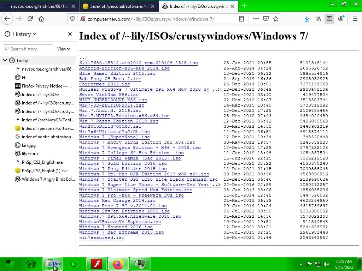The width and height of the screenshot is (362, 271).
Task: Show the downloads panel
Action: [x=307, y=19]
